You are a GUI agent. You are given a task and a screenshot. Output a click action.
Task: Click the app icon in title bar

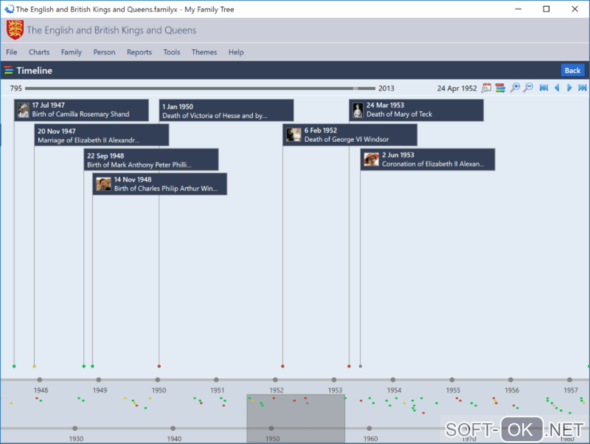pyautogui.click(x=9, y=9)
